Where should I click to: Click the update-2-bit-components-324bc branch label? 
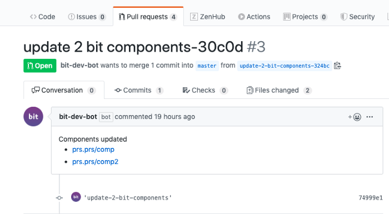(x=285, y=66)
